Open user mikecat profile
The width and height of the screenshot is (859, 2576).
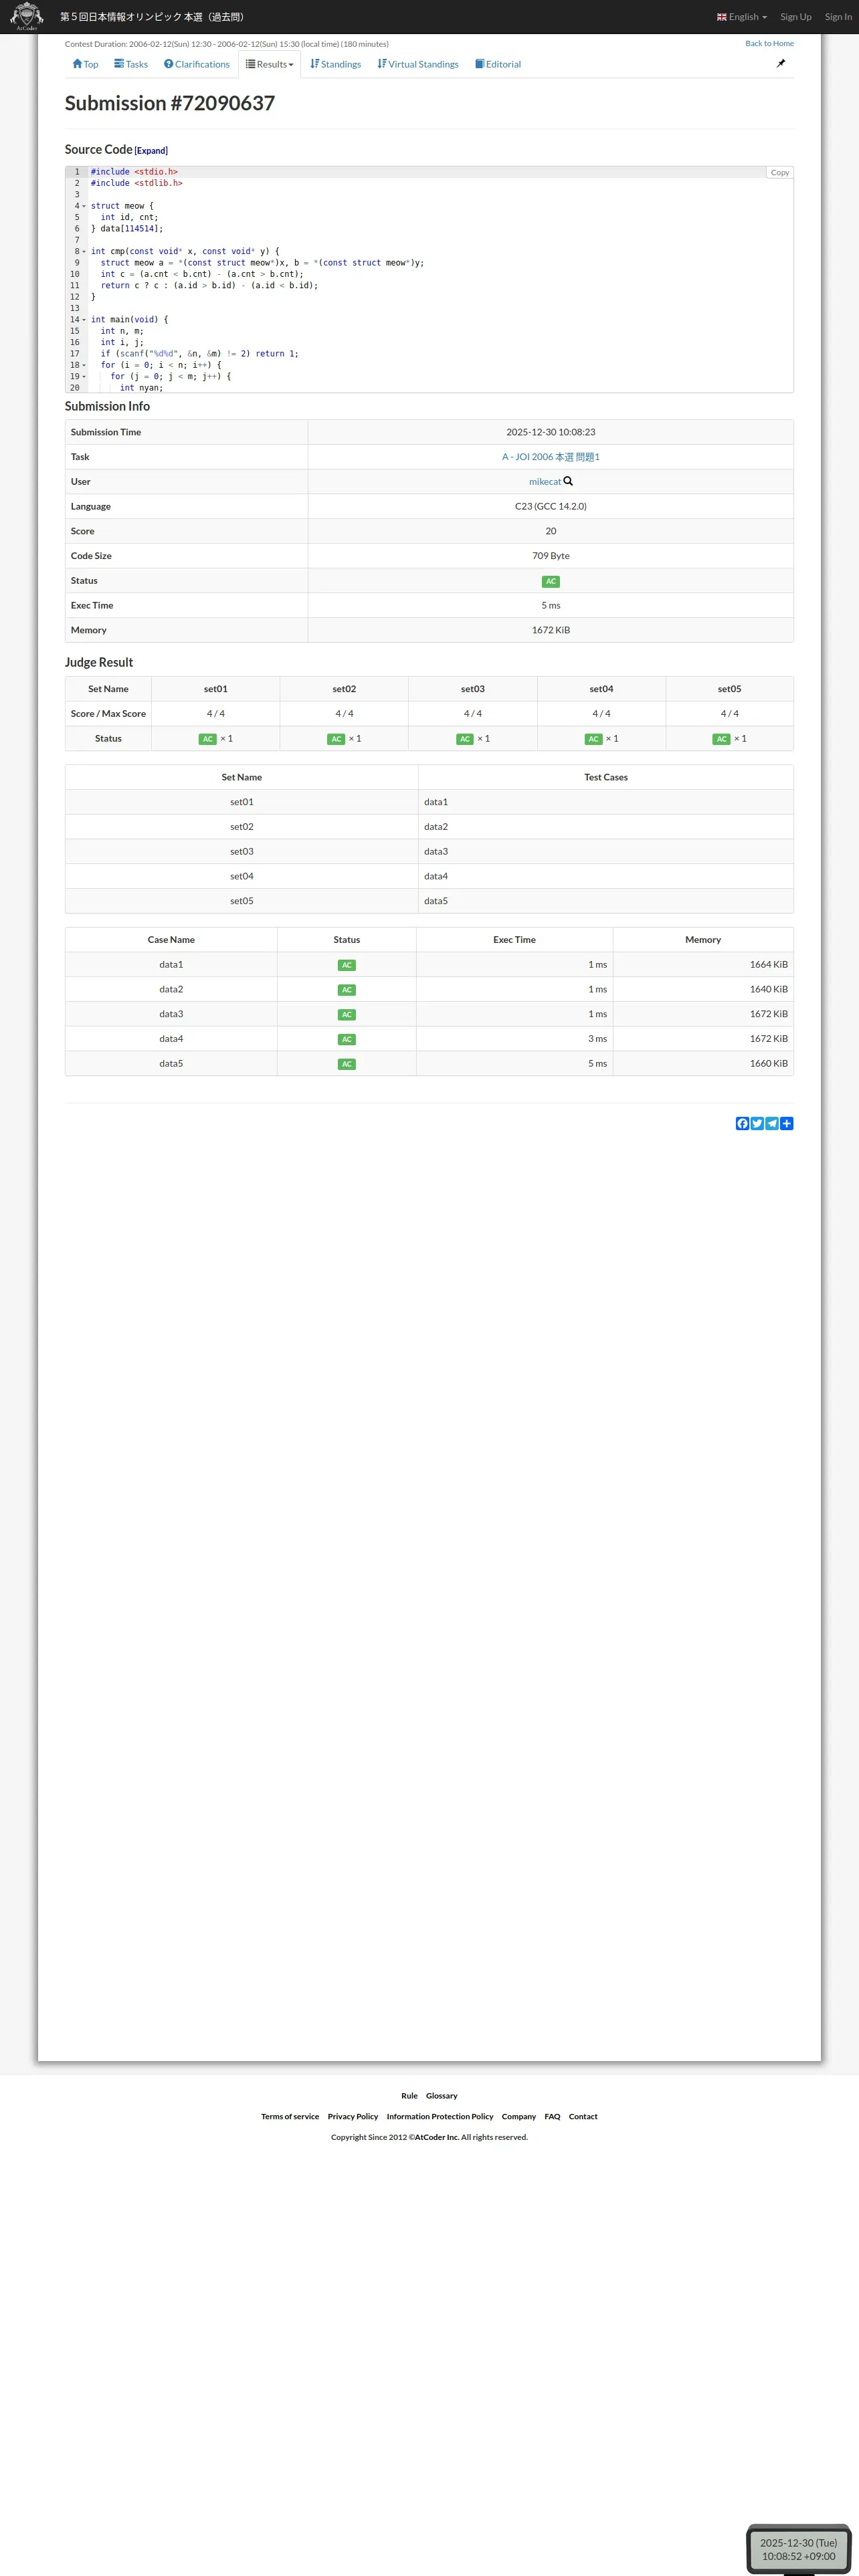(545, 482)
